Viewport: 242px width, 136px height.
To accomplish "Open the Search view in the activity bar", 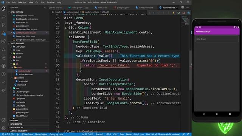I will (x=3, y=17).
